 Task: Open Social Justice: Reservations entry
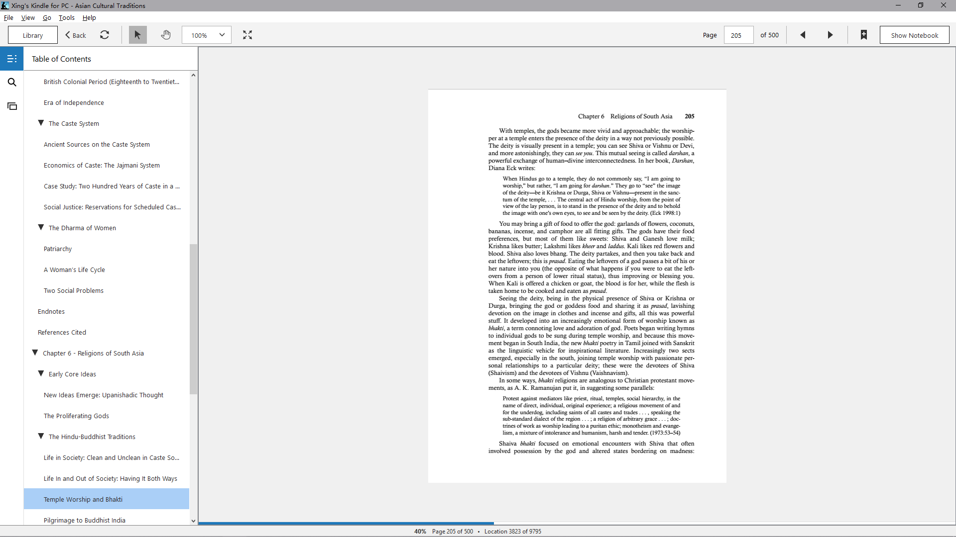click(x=112, y=207)
